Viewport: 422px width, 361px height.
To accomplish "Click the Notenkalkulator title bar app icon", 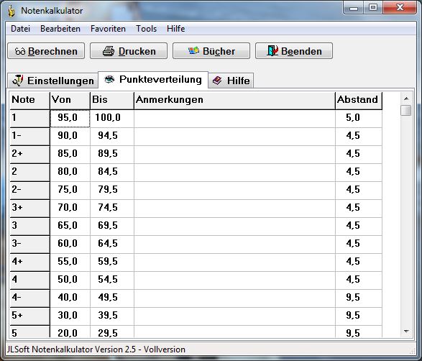I will point(12,11).
